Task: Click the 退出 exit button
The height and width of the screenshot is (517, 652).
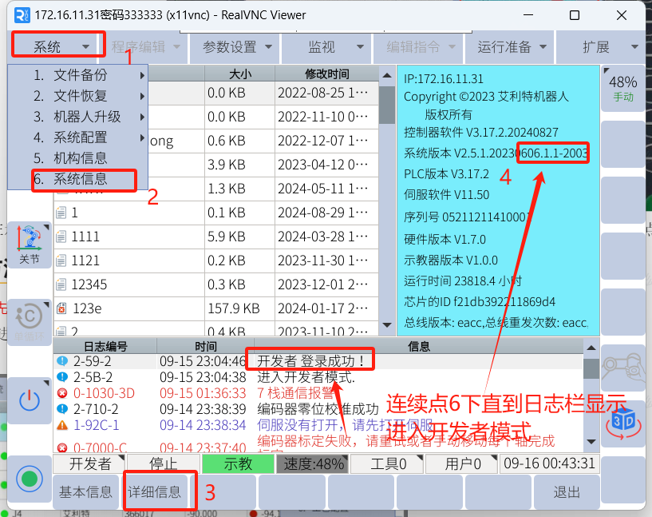Action: [x=567, y=492]
